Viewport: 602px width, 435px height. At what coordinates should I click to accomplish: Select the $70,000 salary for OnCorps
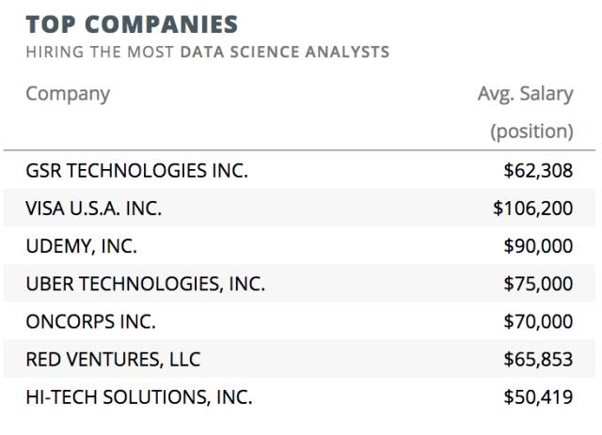click(538, 321)
